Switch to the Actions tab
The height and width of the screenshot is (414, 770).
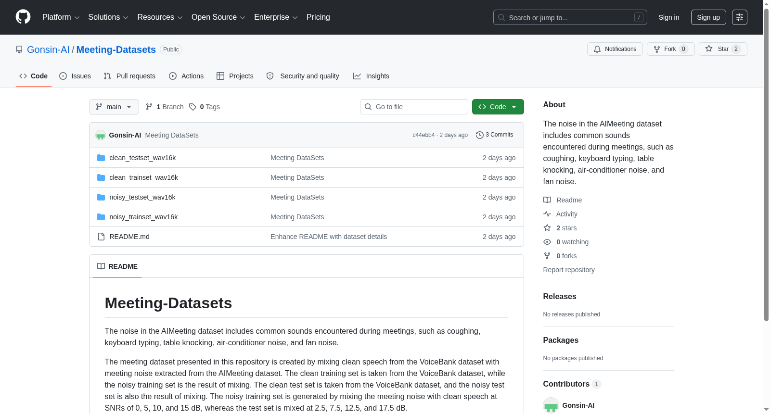pyautogui.click(x=186, y=76)
